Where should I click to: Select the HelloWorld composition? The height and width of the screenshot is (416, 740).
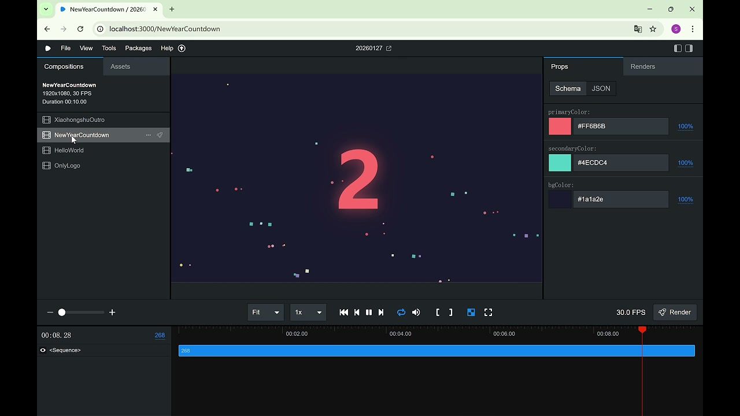(69, 150)
